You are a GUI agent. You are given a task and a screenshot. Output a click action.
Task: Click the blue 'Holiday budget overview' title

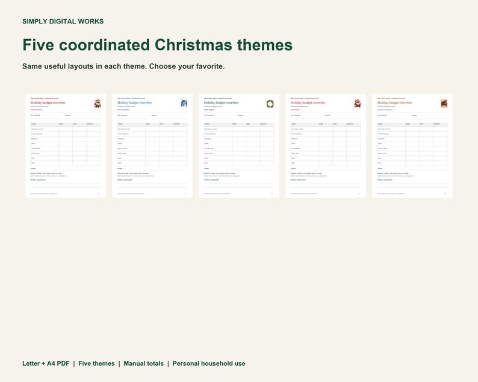click(x=135, y=103)
